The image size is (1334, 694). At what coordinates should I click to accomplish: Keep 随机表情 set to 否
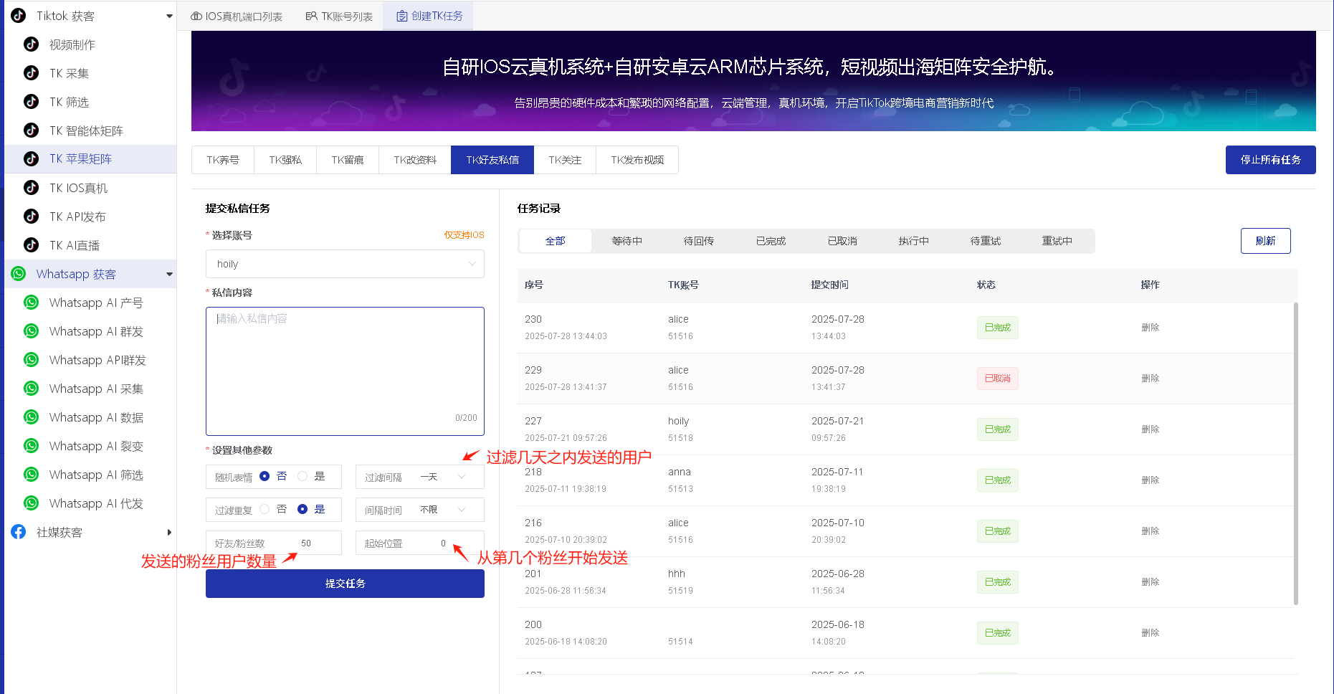tap(264, 476)
